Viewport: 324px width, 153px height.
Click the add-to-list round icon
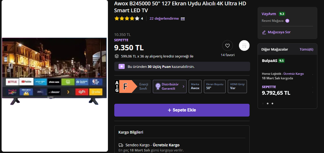[x=244, y=46]
